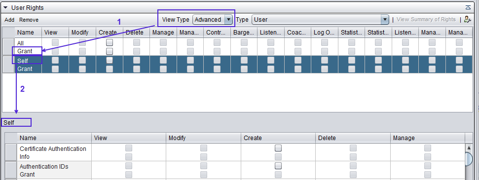Tick the Create checkbox in the All row
Viewport: 479px width, 180px height.
[x=110, y=42]
